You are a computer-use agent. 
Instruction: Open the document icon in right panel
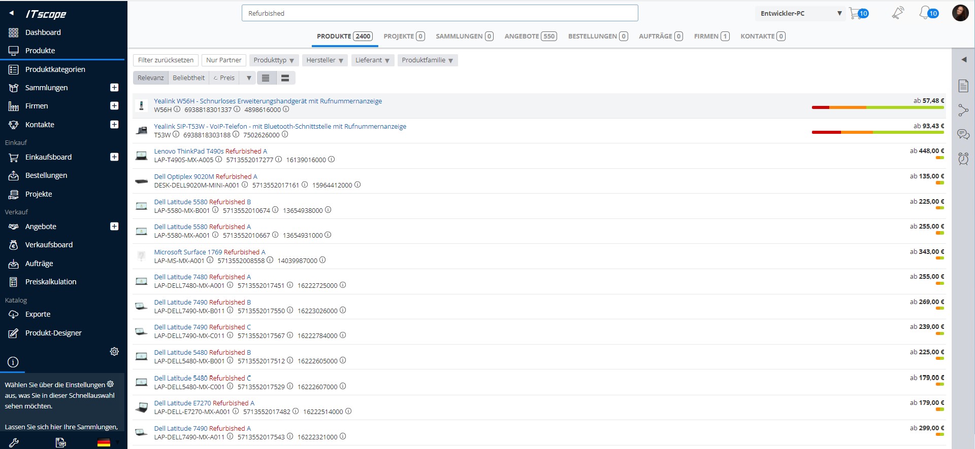pos(963,86)
